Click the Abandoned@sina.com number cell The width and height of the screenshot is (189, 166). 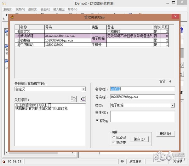coord(68,36)
